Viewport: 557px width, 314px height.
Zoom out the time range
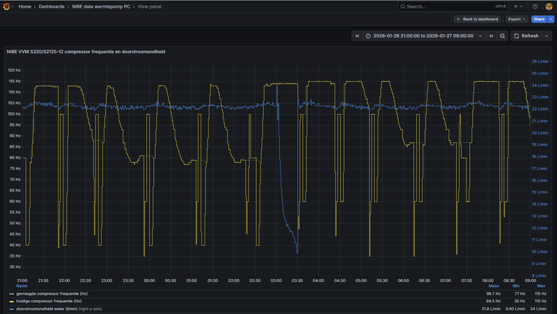502,36
